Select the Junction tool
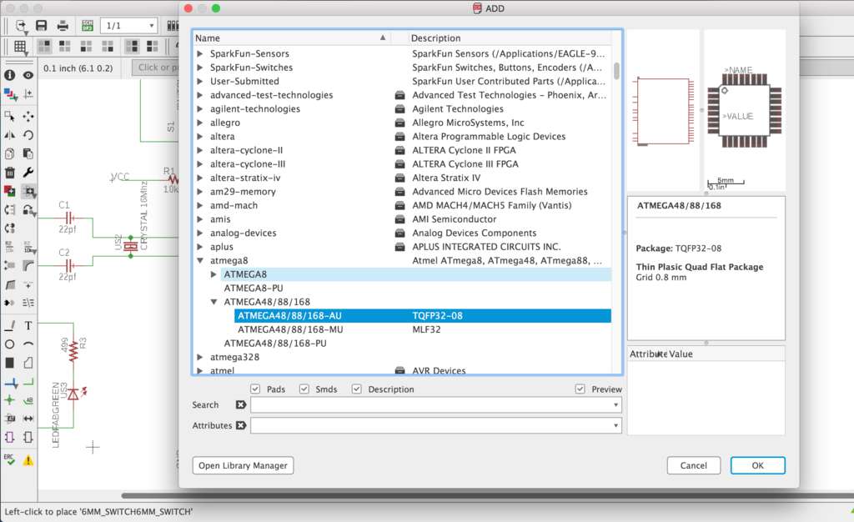Image resolution: width=854 pixels, height=522 pixels. (10, 400)
